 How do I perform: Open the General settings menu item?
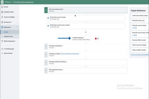[x=10, y=7]
